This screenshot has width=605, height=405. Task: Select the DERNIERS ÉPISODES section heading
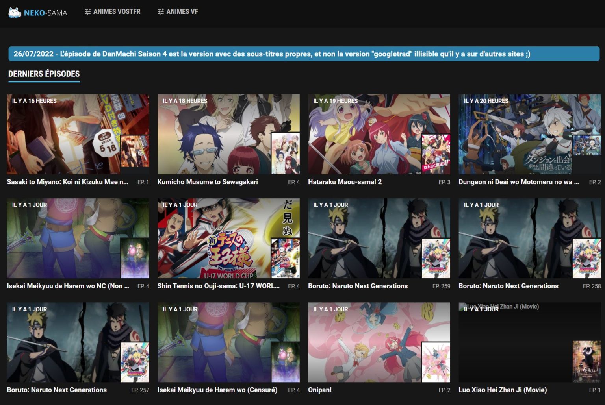pyautogui.click(x=44, y=74)
